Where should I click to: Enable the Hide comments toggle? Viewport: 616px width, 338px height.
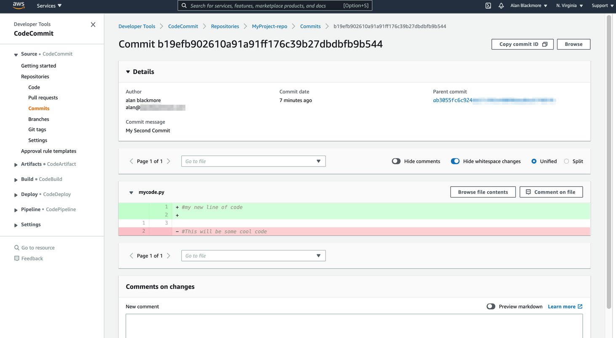(396, 161)
